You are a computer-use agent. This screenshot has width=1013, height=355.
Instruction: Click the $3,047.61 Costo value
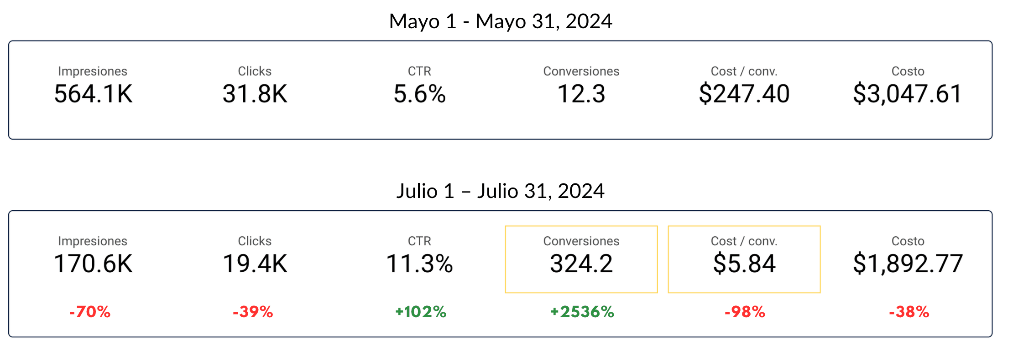point(907,94)
